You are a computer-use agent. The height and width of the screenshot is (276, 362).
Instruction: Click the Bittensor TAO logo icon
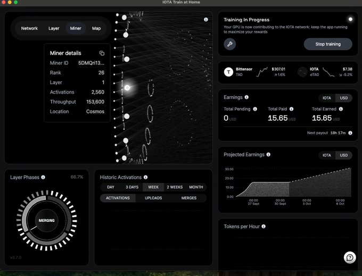228,72
